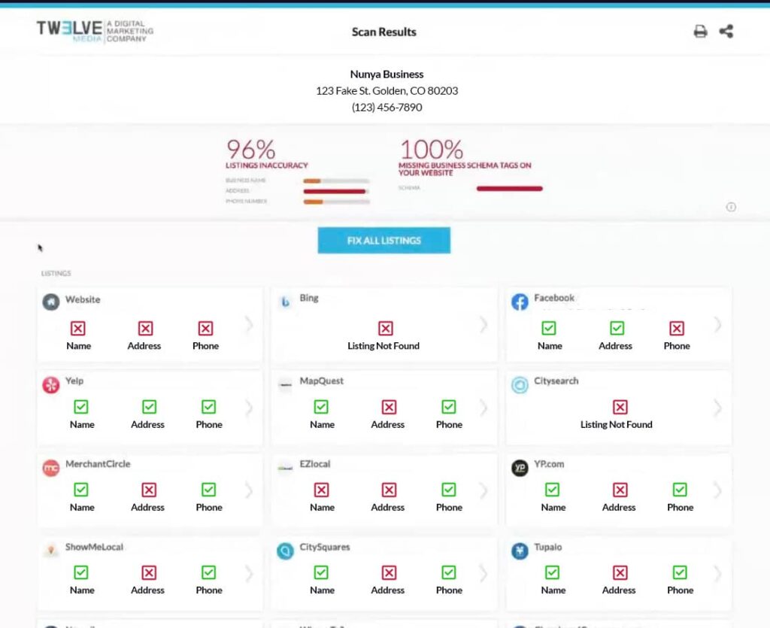Click the address '123 Fake St. Golden, CO 80203'
This screenshot has height=628, width=770.
(387, 91)
